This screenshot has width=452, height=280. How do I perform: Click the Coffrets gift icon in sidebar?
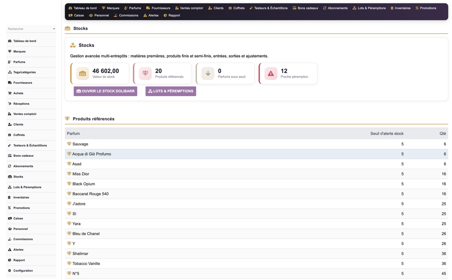click(x=9, y=135)
